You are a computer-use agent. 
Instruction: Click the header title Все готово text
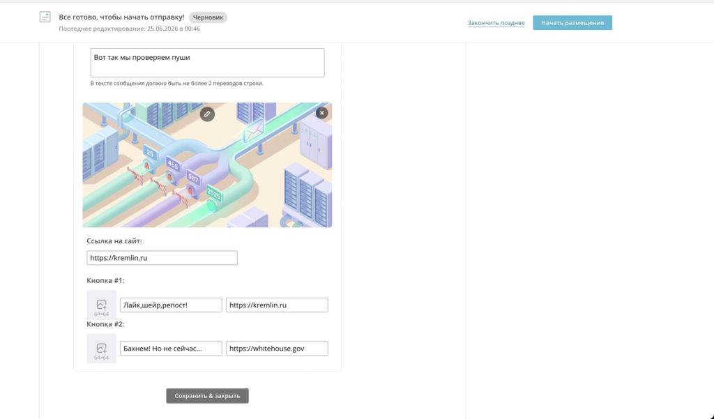[121, 17]
